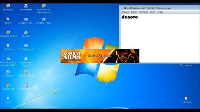The image size is (200, 112).
Task: Select the Combat Arms desktop shortcut
Action: pyautogui.click(x=26, y=85)
